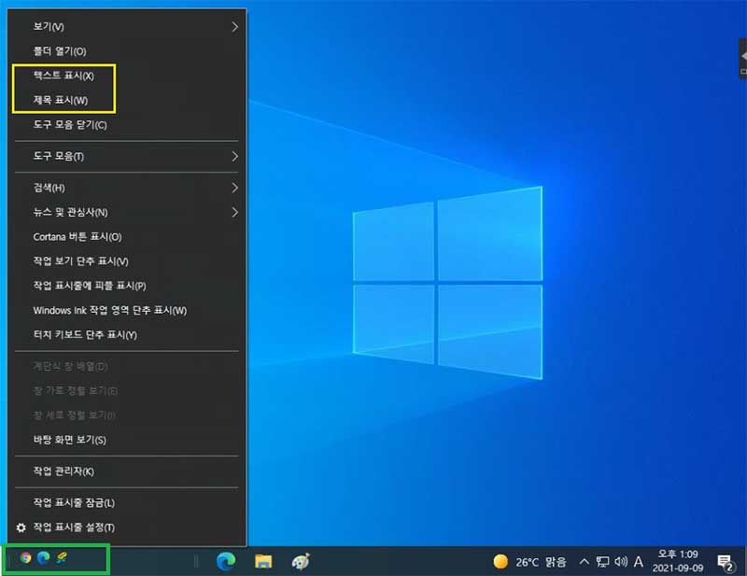Open 작업 표시줄 설정(T)
The image size is (747, 576).
[x=127, y=527]
